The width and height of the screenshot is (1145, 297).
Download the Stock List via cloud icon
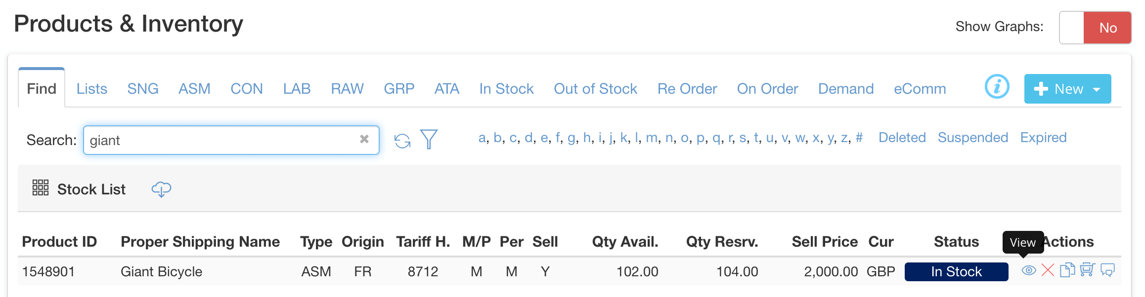[161, 189]
